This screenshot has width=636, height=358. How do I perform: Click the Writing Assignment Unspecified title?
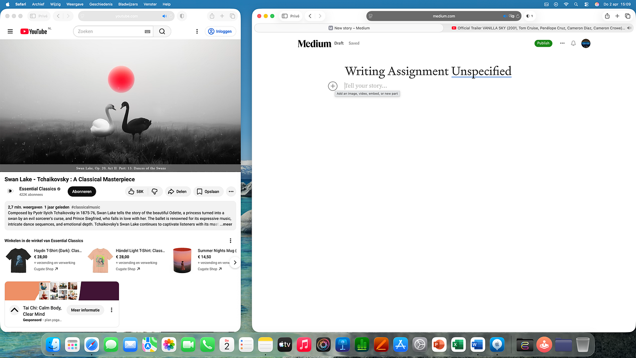pos(428,71)
